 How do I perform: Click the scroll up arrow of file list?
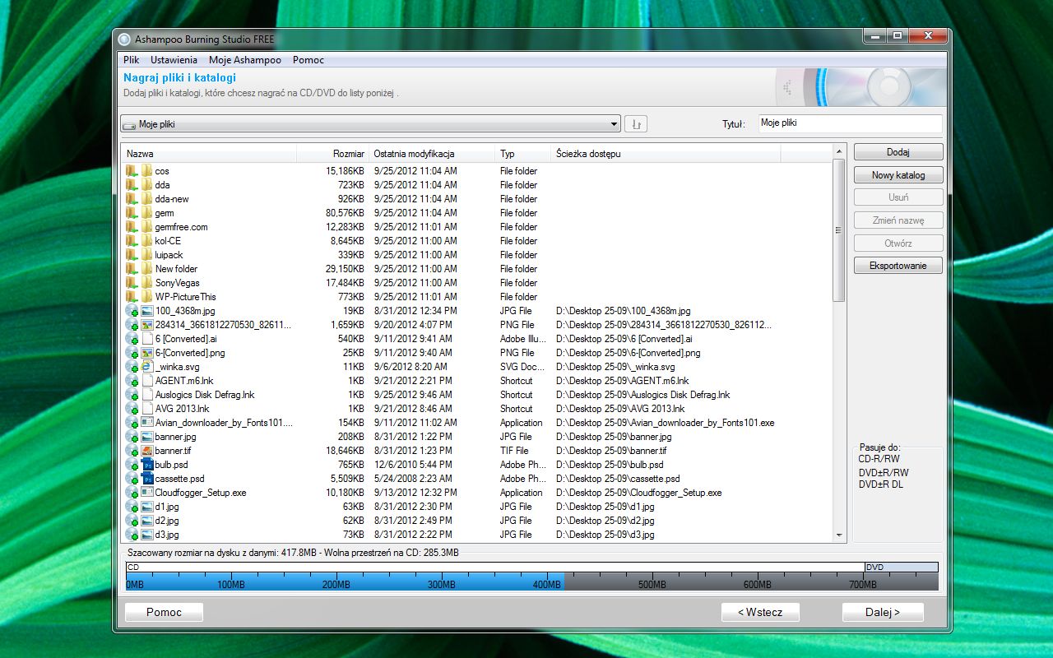pos(839,151)
